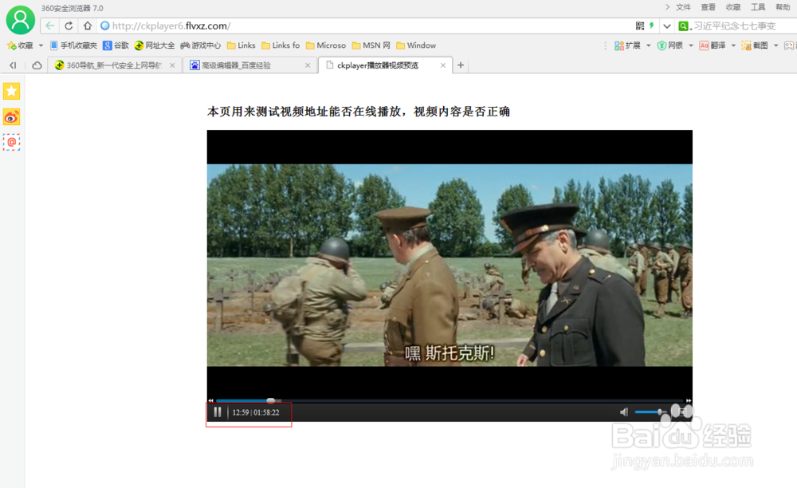This screenshot has height=488, width=797.
Task: Open the Window bookmark folder
Action: tap(416, 45)
